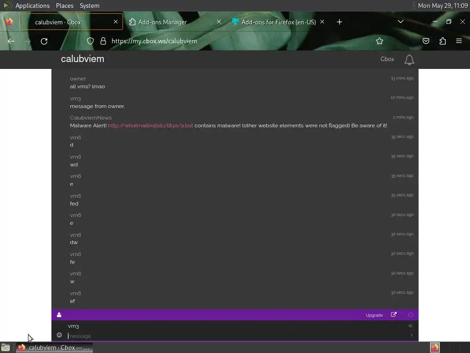The height and width of the screenshot is (353, 470).
Task: Open the whatmailinstall.ct8.pl/a.bat link
Action: (x=151, y=125)
